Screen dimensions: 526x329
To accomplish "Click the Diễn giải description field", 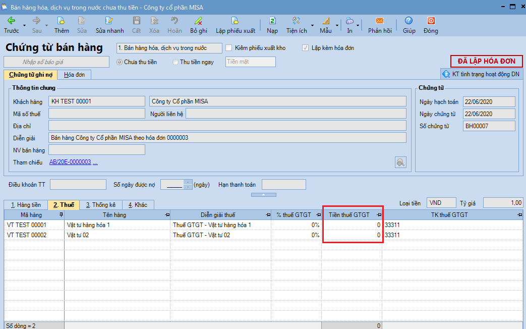I will click(227, 138).
